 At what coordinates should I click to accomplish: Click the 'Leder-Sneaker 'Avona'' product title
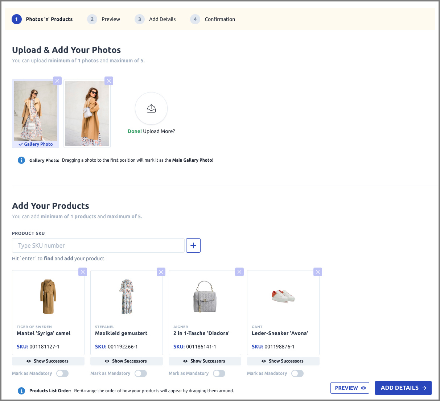coord(280,333)
